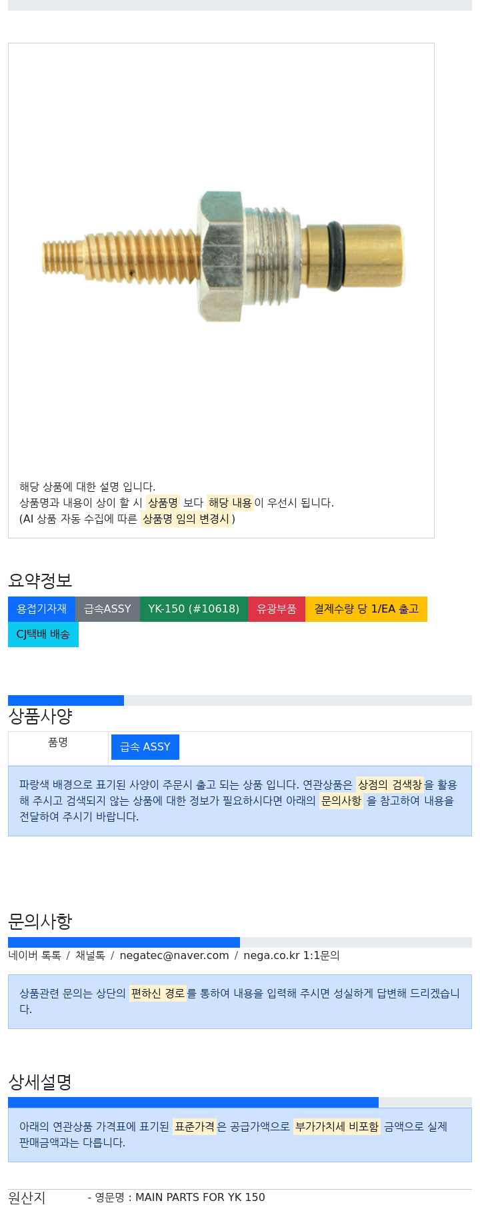Open the 채널톡 contact link
This screenshot has height=1211, width=480.
point(90,956)
